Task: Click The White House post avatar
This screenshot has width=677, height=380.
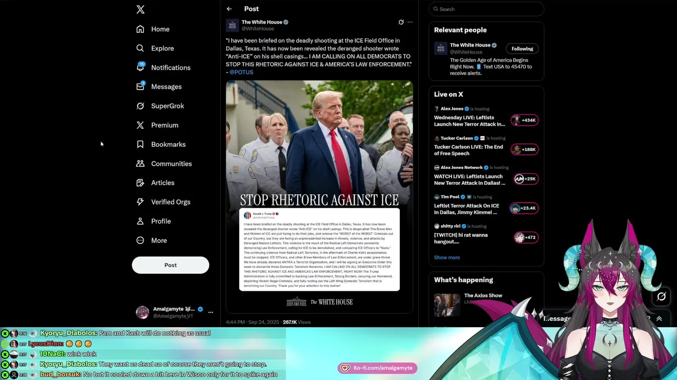Action: pyautogui.click(x=232, y=25)
